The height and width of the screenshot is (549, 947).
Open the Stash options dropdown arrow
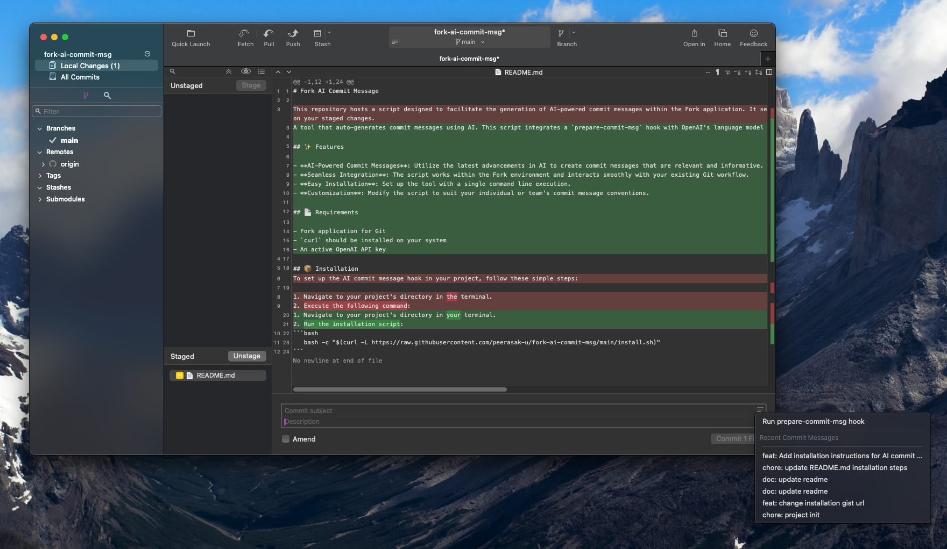[329, 33]
